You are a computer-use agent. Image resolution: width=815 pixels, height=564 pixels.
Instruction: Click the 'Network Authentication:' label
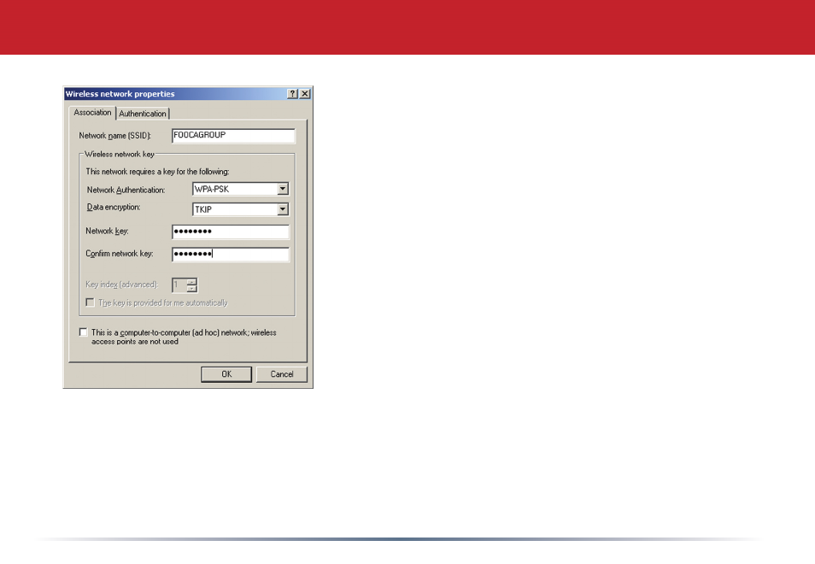pyautogui.click(x=126, y=190)
